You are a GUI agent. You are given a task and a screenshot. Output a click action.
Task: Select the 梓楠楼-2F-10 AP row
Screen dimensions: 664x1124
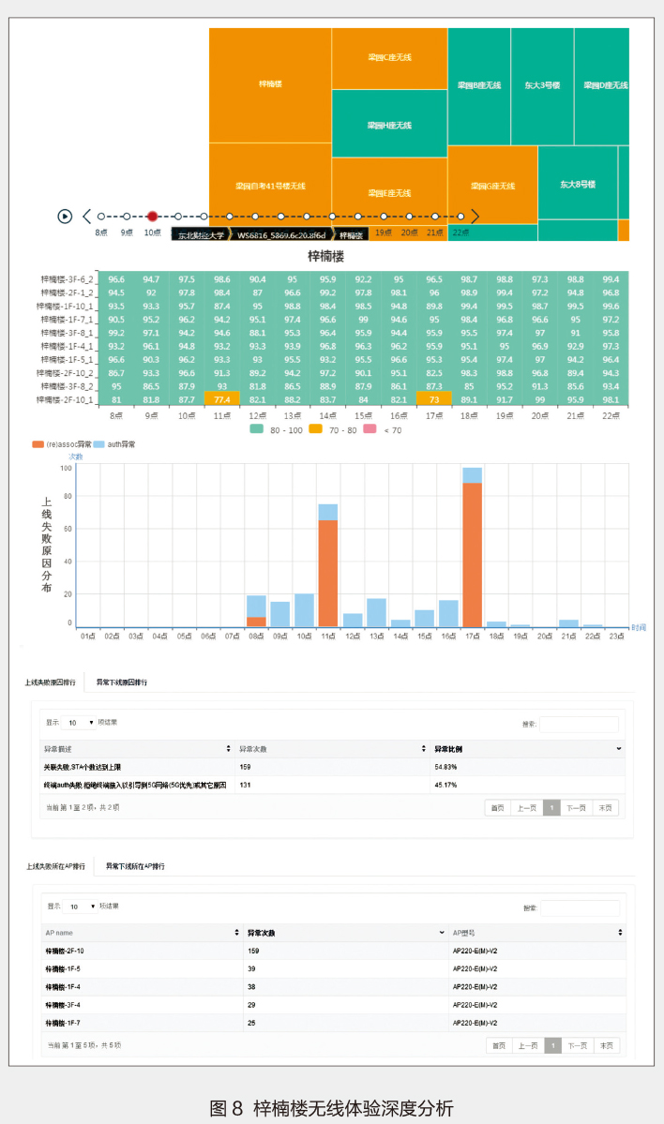(x=334, y=952)
